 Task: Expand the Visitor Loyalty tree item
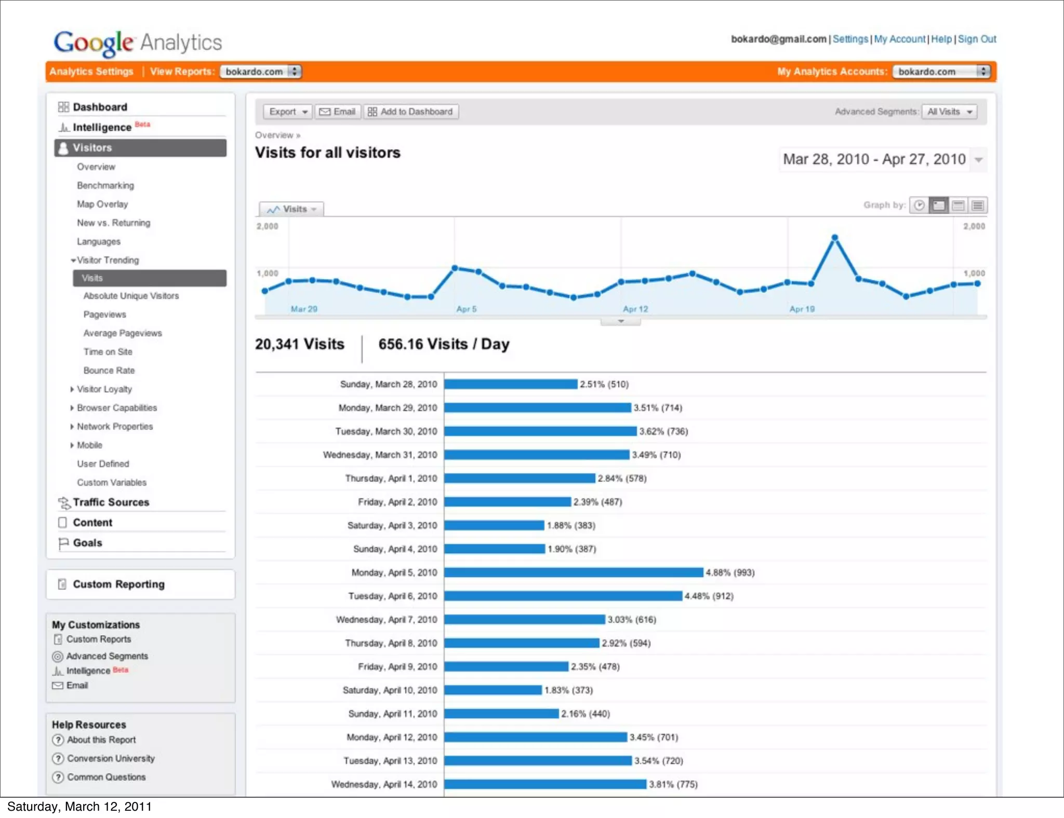point(72,389)
